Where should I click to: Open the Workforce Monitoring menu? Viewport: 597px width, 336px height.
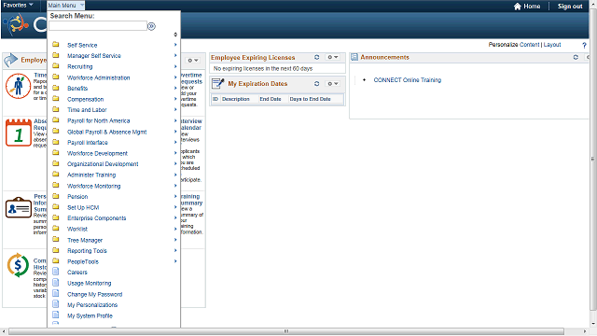[94, 186]
